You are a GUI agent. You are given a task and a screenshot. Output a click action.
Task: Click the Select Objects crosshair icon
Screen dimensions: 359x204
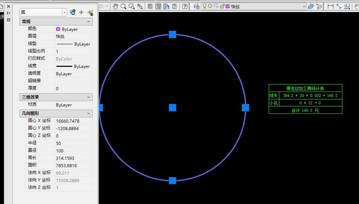[x=81, y=13]
